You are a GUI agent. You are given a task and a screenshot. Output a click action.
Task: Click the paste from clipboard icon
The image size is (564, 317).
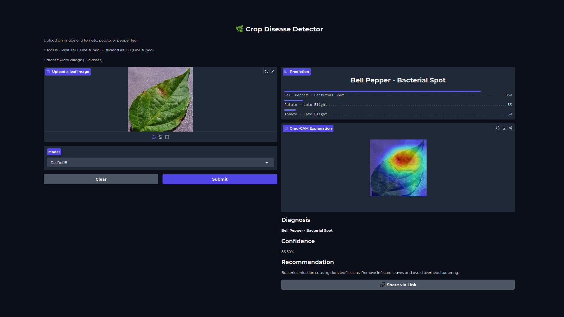pyautogui.click(x=167, y=137)
